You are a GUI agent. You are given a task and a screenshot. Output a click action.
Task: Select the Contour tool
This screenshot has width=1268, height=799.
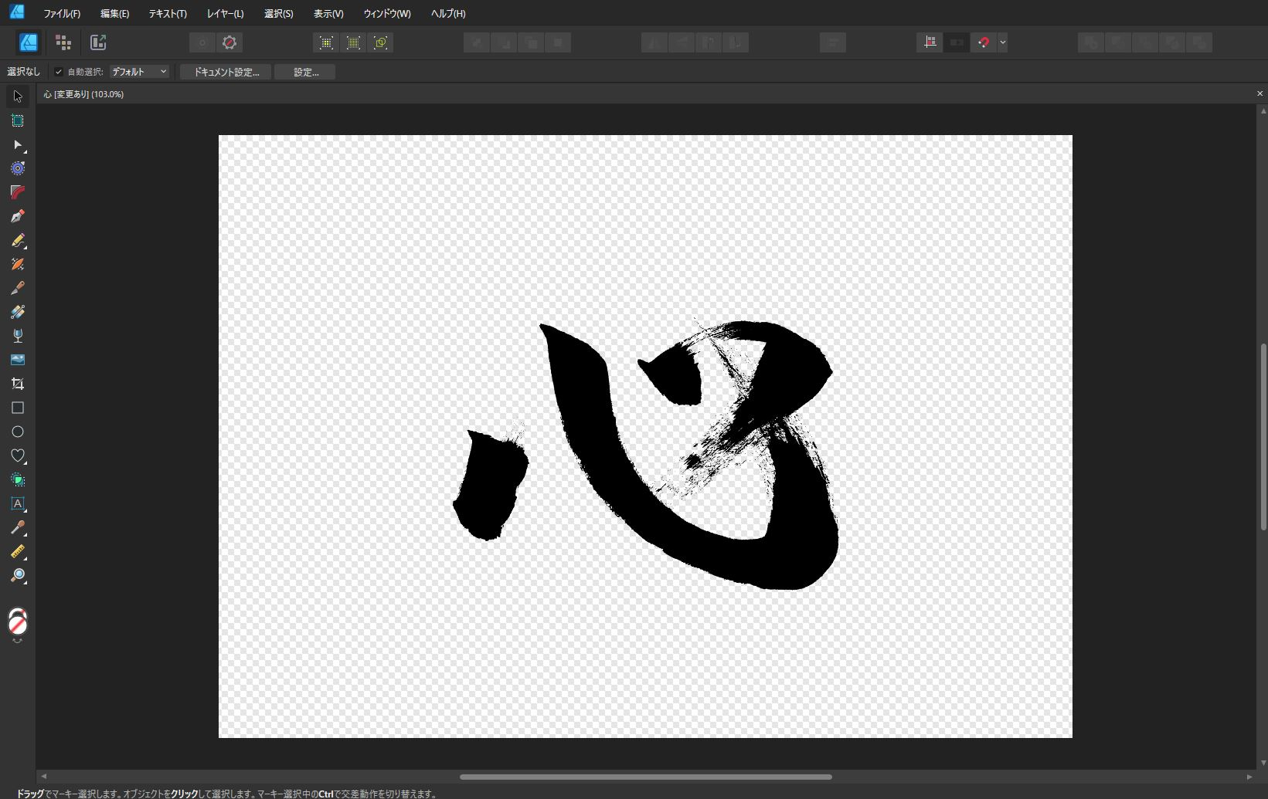(18, 168)
